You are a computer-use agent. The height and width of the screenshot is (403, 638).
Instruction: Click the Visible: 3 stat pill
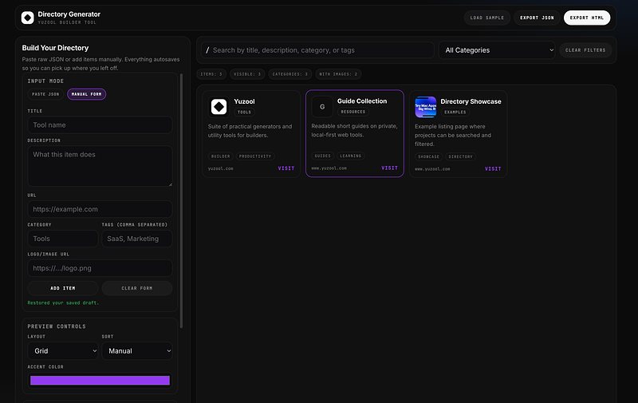pyautogui.click(x=247, y=74)
